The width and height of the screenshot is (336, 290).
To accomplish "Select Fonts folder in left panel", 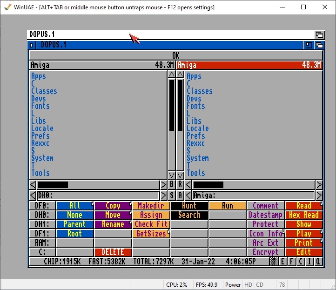I will point(40,106).
